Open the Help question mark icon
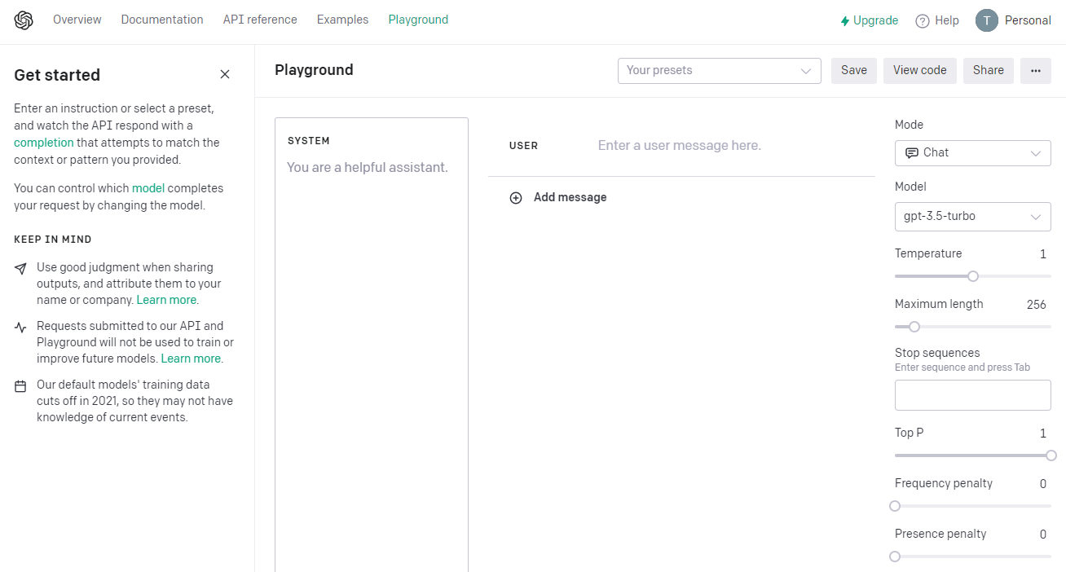1066x572 pixels. (923, 21)
